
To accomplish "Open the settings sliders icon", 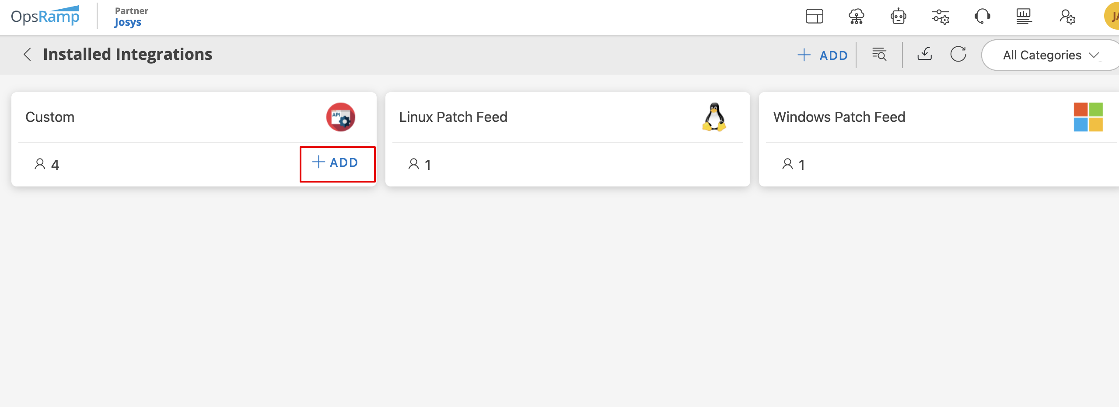I will 940,17.
